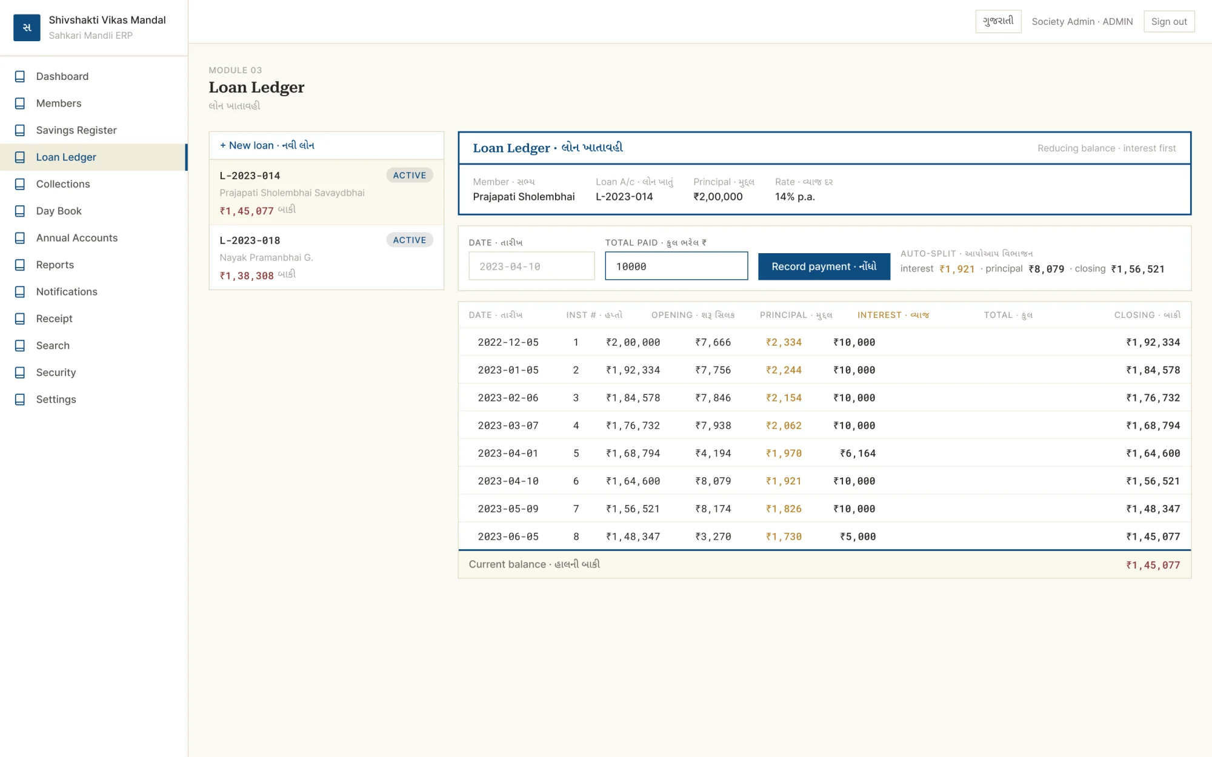Click ledger row dated 2023-04-01

(825, 453)
